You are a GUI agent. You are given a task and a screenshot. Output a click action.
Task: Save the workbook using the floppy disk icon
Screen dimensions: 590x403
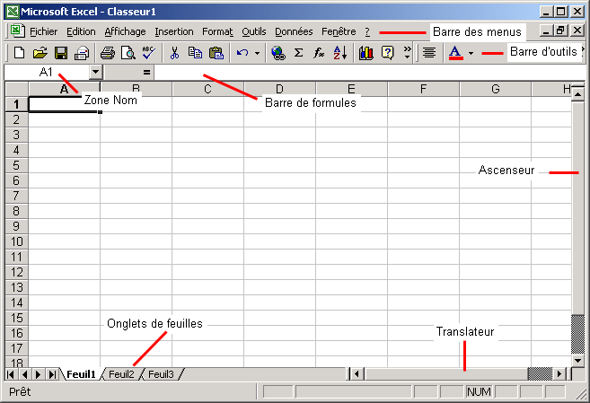[61, 53]
